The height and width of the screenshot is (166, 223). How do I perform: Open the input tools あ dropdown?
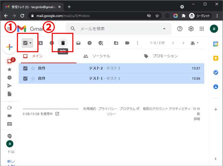(195, 43)
